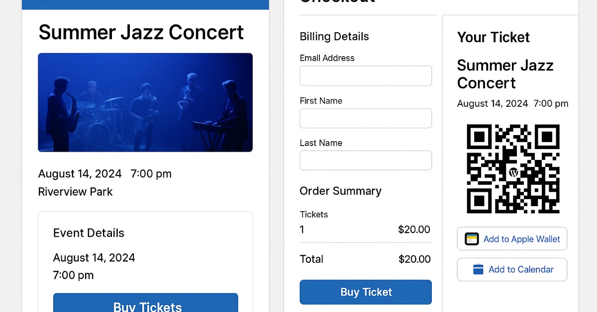
Task: Open the jazz band stage photo
Action: (x=145, y=102)
